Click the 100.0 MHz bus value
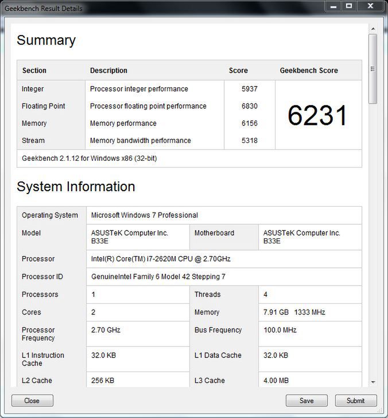The image size is (388, 418). click(x=280, y=330)
